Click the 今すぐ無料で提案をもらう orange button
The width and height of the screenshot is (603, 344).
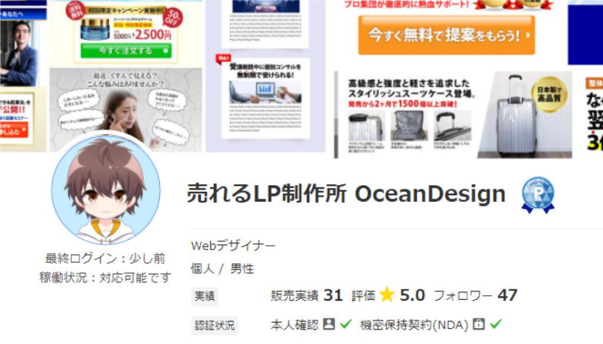pyautogui.click(x=446, y=35)
